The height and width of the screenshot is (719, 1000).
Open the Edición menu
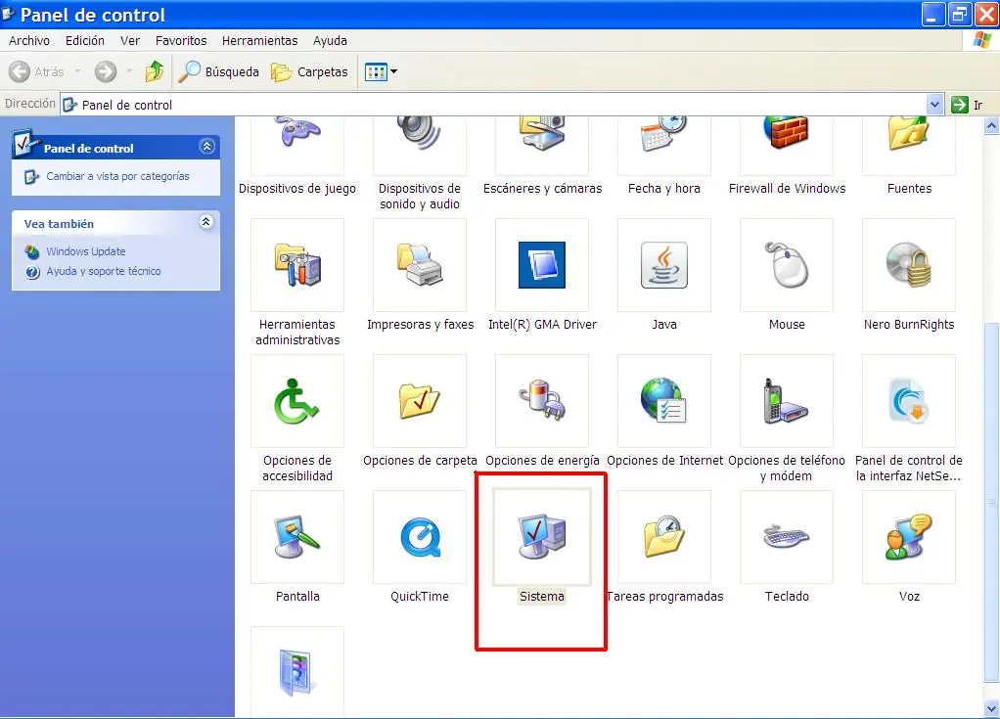coord(85,41)
